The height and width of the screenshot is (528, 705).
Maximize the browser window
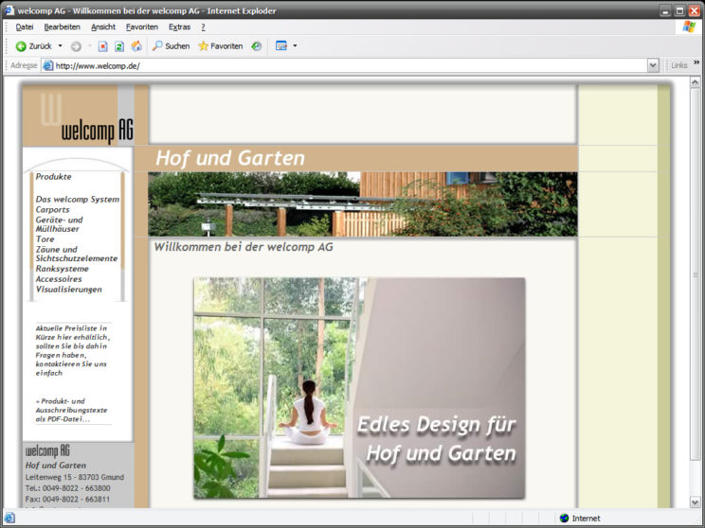[x=679, y=10]
